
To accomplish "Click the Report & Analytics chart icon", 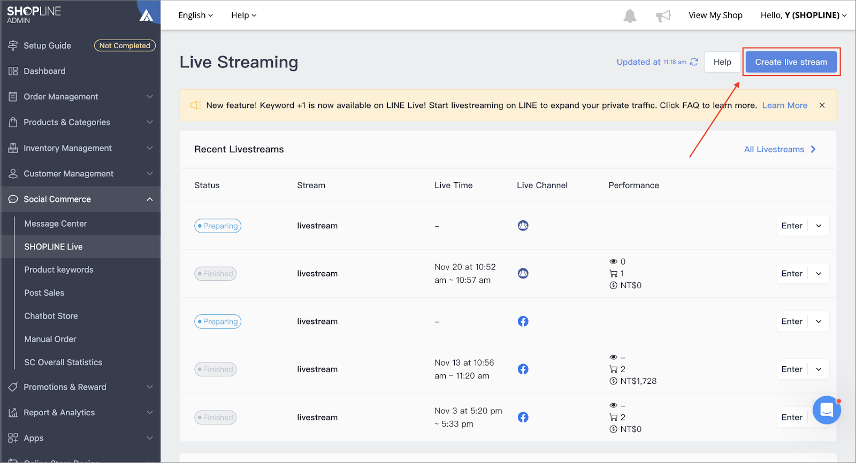I will [13, 413].
